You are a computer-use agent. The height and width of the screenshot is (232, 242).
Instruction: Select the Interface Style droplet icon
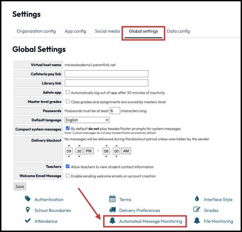pos(197,199)
